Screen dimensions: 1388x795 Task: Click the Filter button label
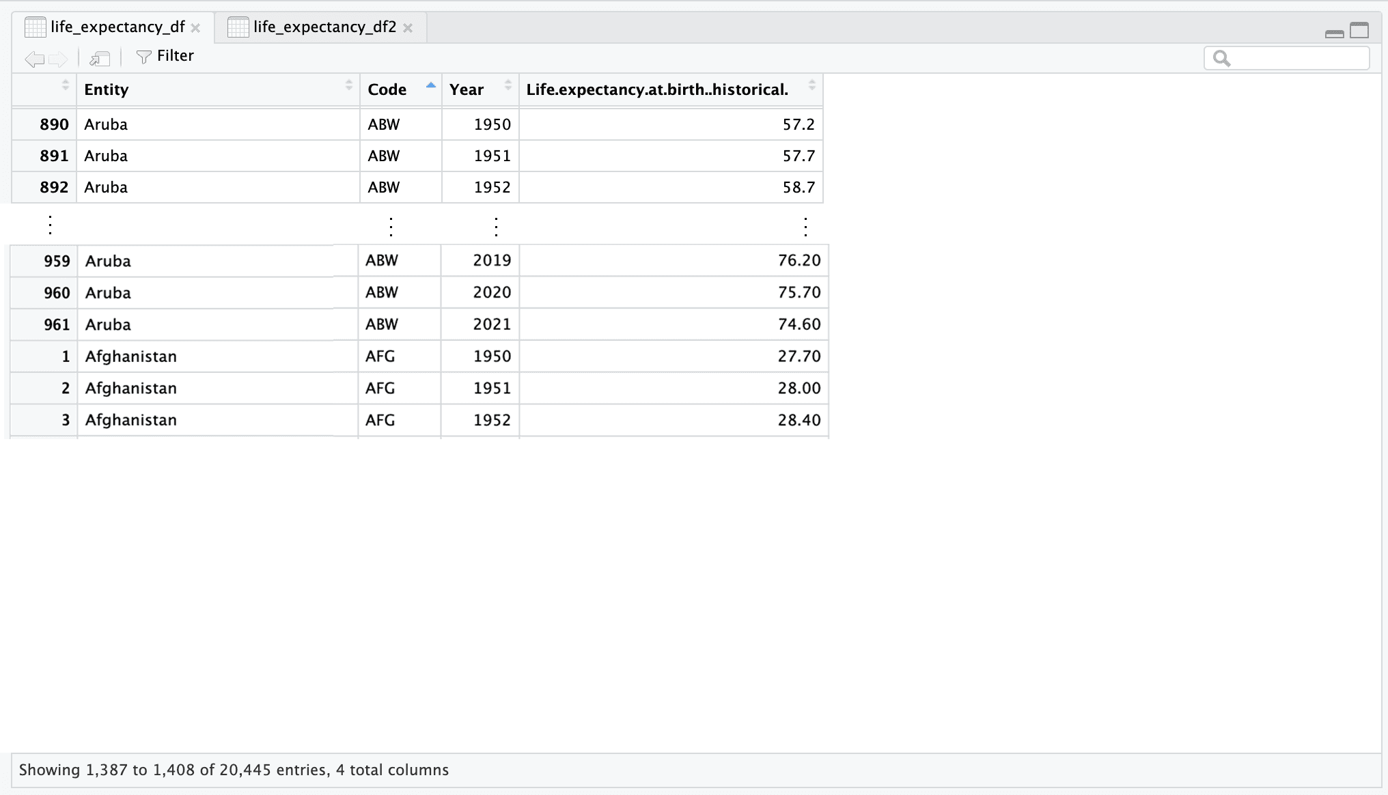pos(175,56)
